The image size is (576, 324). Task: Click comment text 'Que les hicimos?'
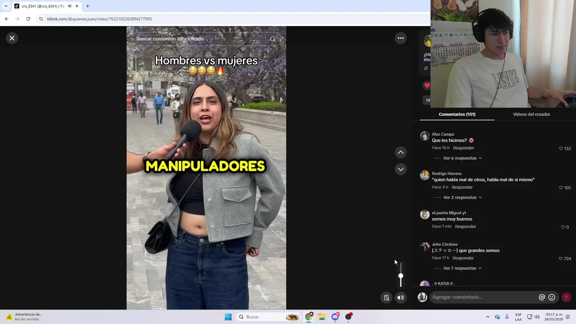(449, 140)
